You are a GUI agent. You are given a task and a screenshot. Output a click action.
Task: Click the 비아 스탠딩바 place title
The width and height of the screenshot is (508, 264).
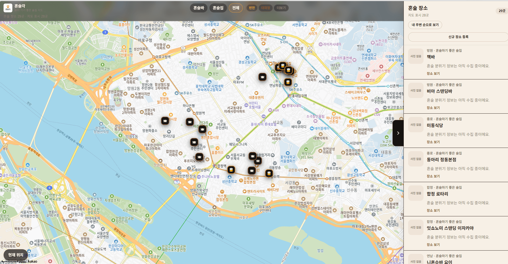tap(439, 91)
